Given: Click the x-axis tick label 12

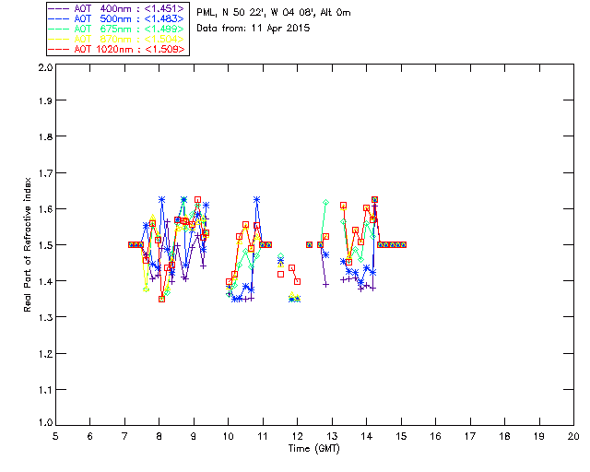Looking at the screenshot, I should (x=297, y=436).
